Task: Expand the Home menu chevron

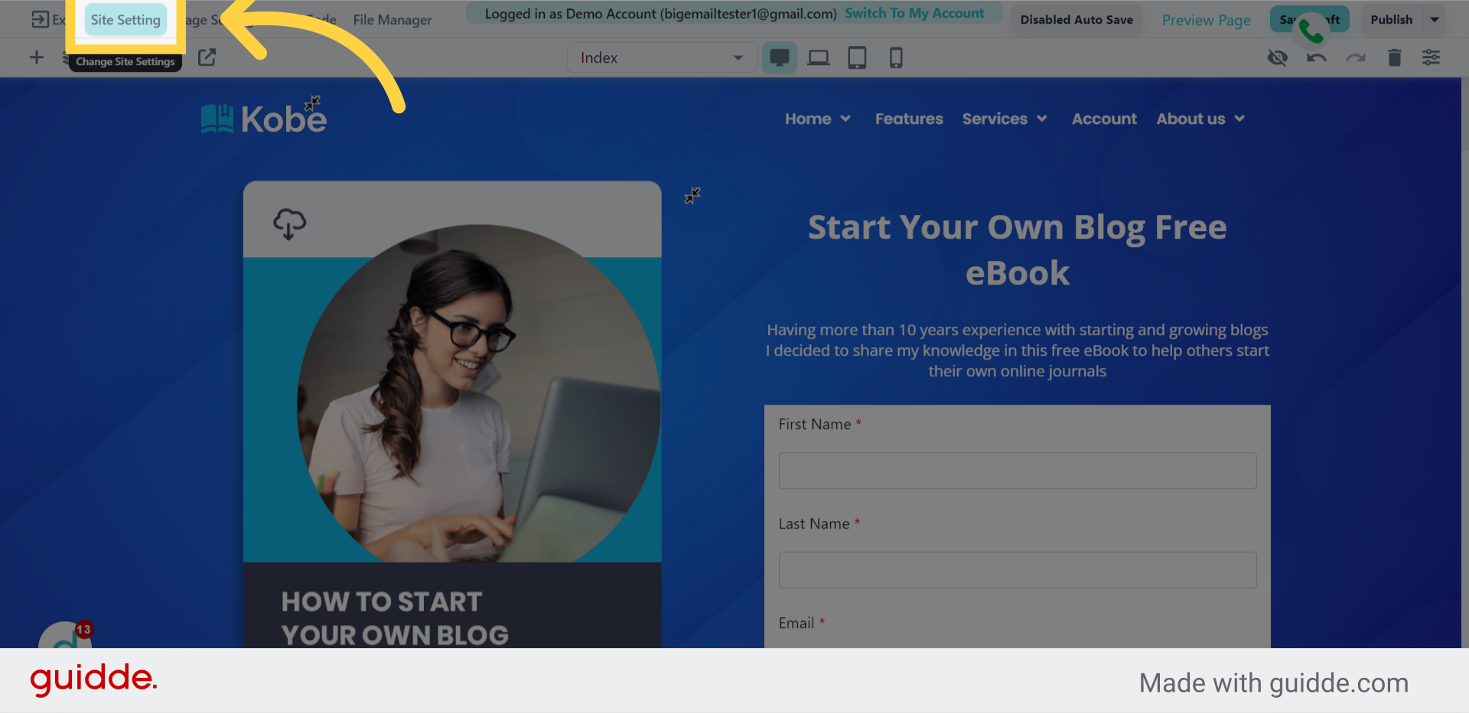Action: click(x=845, y=119)
